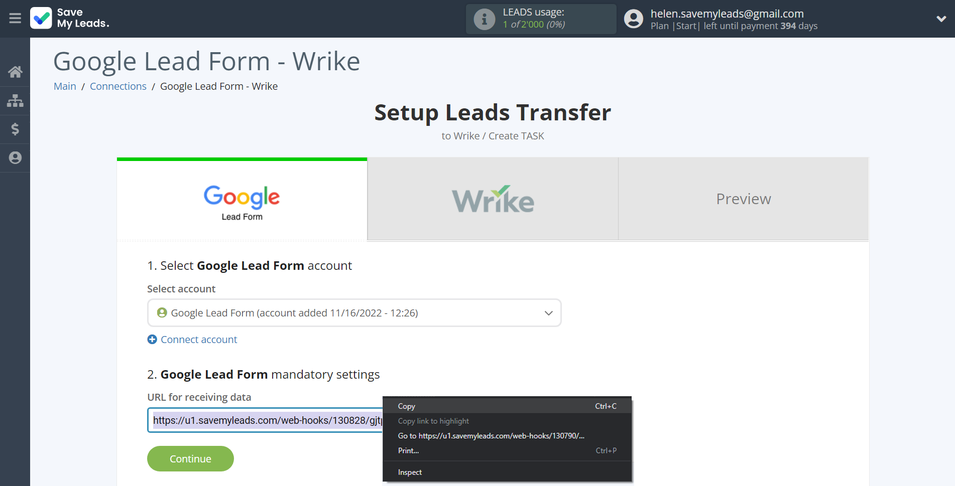The height and width of the screenshot is (486, 955).
Task: Choose Go to savemyleads URL menu entry
Action: point(507,436)
